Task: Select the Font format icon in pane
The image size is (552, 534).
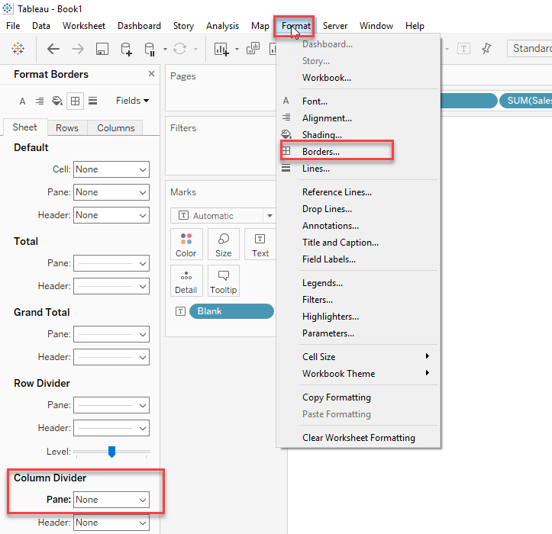Action: (x=22, y=101)
